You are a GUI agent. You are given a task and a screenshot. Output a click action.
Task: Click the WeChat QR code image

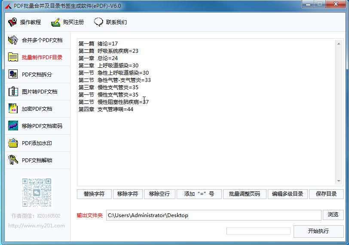click(37, 192)
